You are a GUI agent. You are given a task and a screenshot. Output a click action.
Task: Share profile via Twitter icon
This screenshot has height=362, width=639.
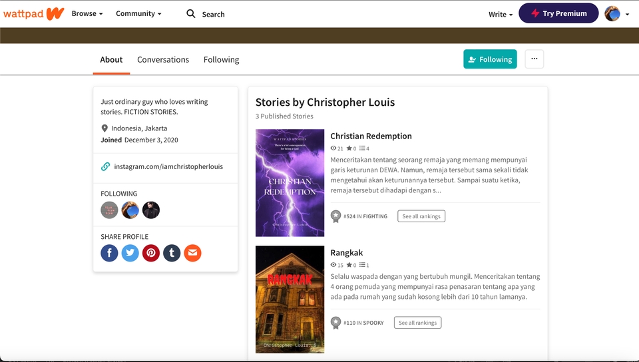(x=130, y=253)
